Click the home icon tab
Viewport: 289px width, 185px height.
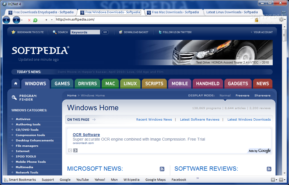tap(16, 84)
